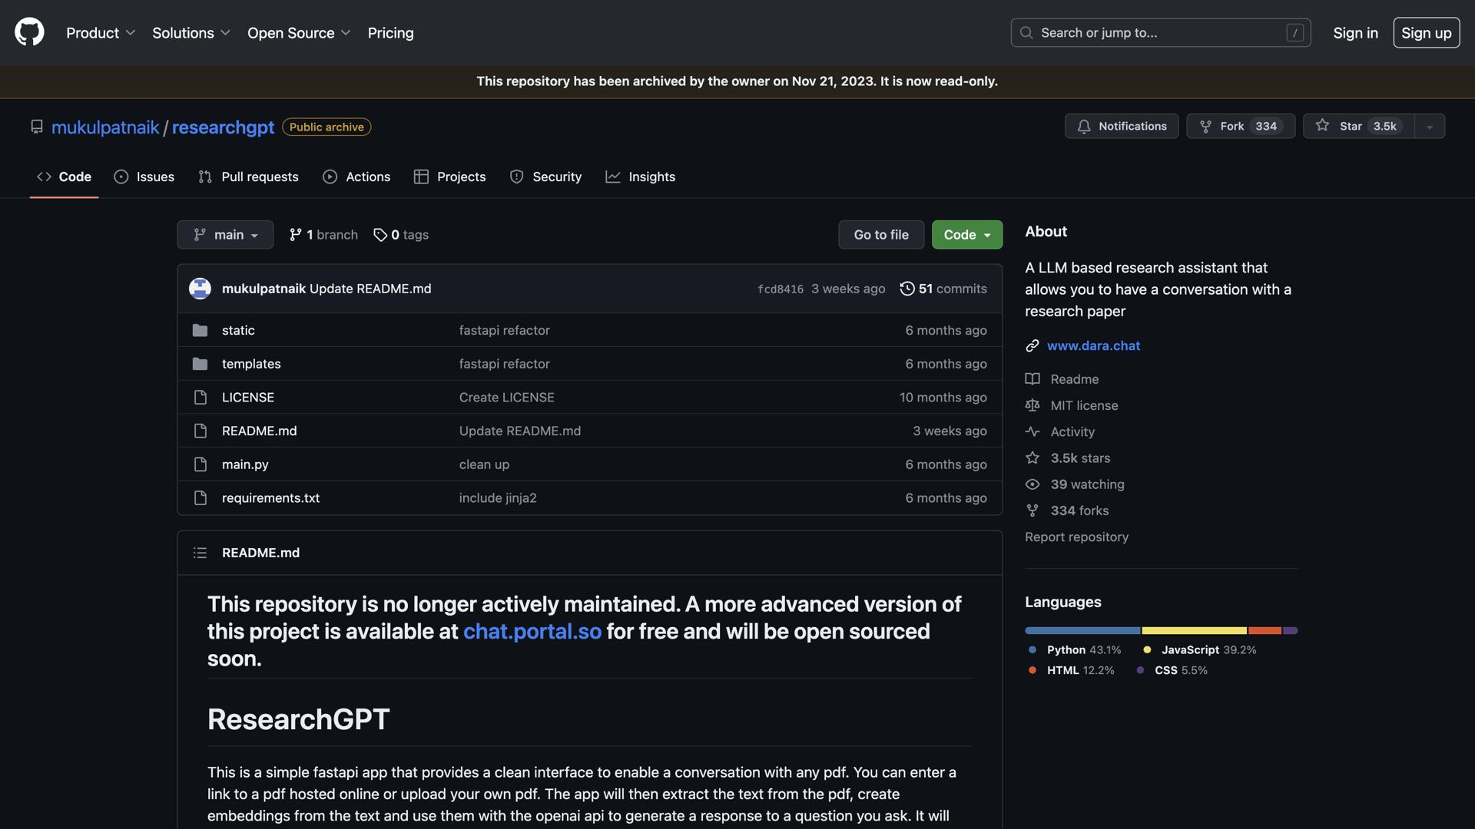Click the commit history clock icon

(x=907, y=289)
